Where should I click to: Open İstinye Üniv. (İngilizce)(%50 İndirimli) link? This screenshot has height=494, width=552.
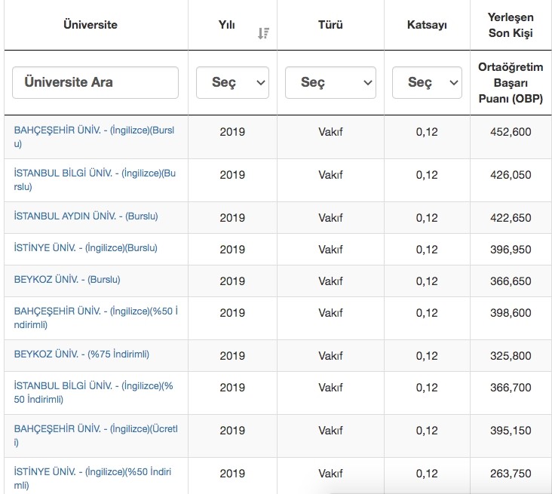[93, 478]
